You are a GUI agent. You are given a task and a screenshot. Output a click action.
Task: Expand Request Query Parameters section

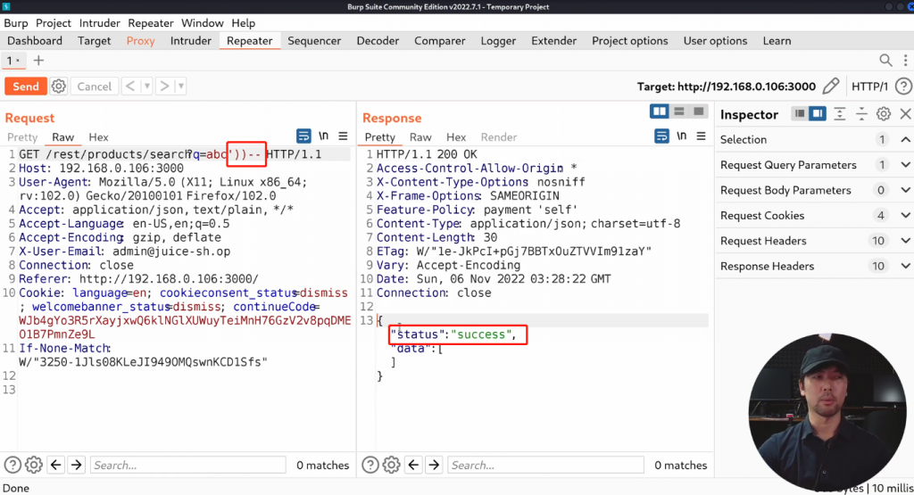pos(905,165)
